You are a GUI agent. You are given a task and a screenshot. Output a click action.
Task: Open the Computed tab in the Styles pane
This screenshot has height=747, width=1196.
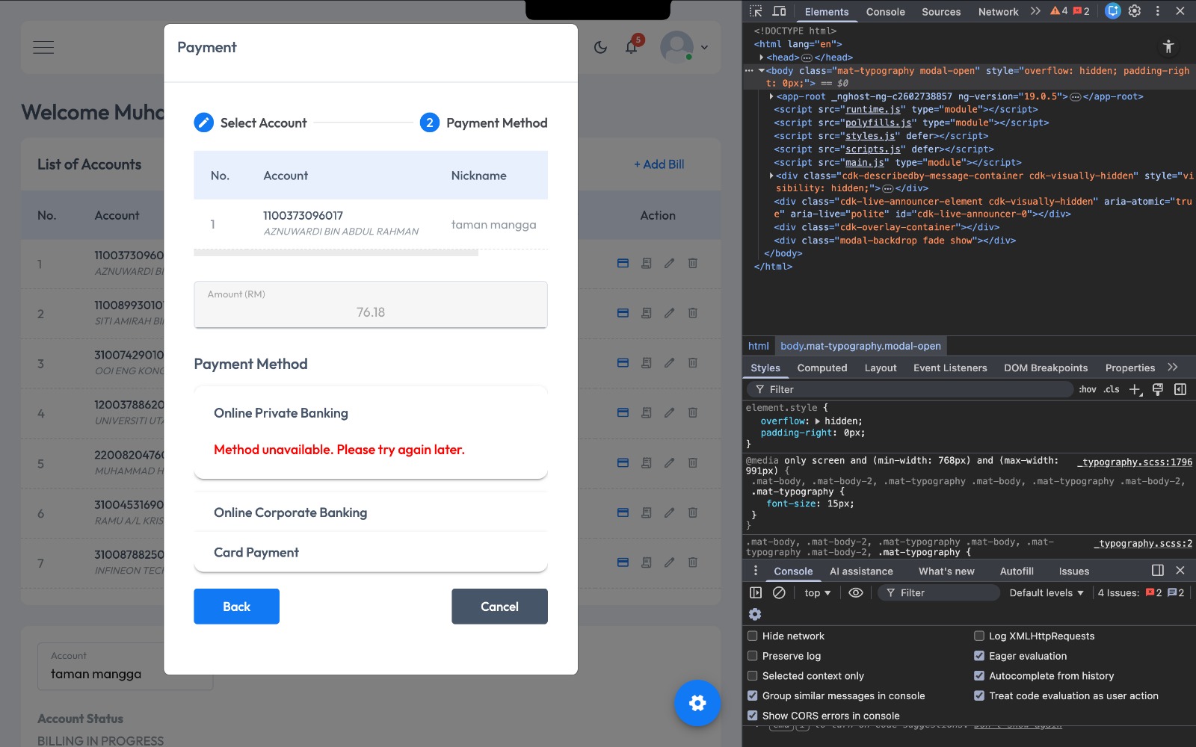[822, 368]
